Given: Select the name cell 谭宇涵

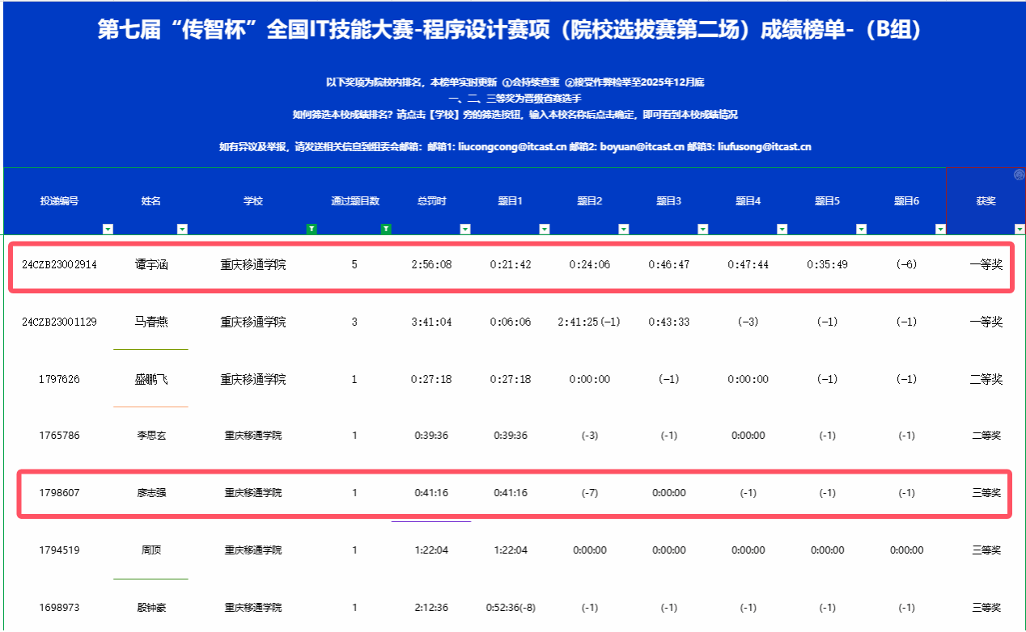Looking at the screenshot, I should pos(151,264).
